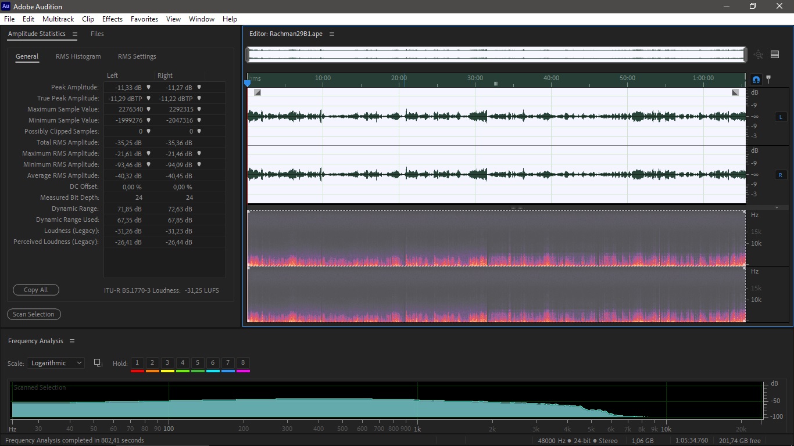Screen dimensions: 794x446
Task: Click the Scan Selection button
Action: click(34, 314)
